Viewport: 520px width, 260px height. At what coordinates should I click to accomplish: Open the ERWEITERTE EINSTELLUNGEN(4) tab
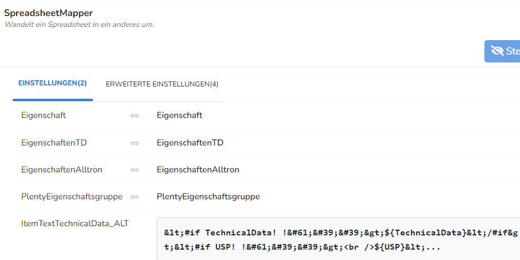[x=162, y=84]
